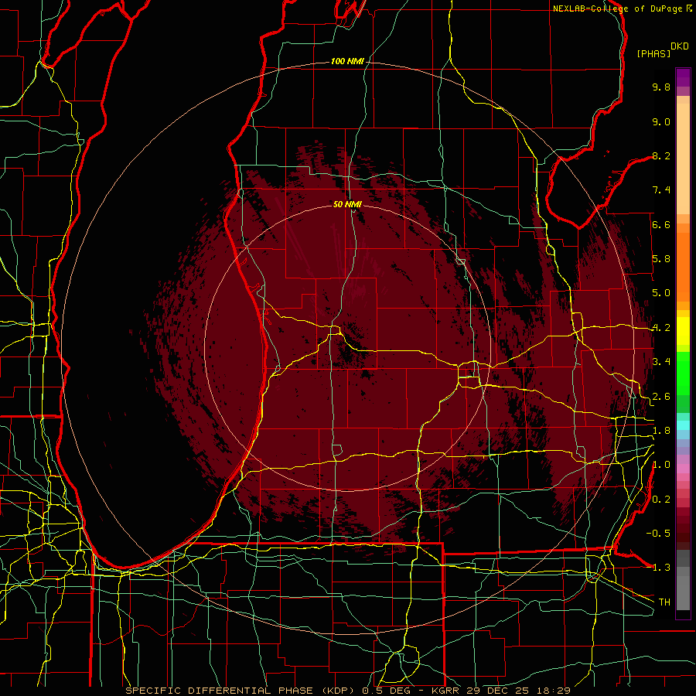Click the cyan segment of the color scale

click(683, 425)
